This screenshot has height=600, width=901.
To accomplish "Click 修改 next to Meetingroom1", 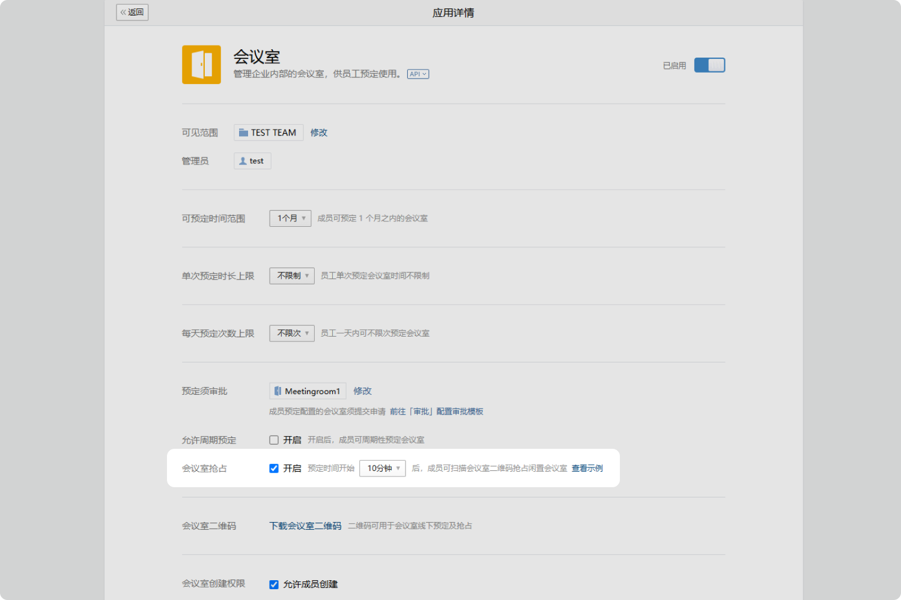I will [x=362, y=391].
